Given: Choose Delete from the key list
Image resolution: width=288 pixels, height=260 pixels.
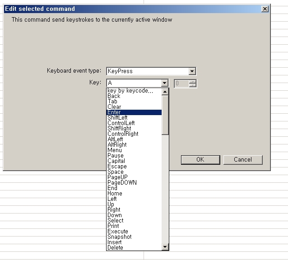Looking at the screenshot, I should coord(134,248).
